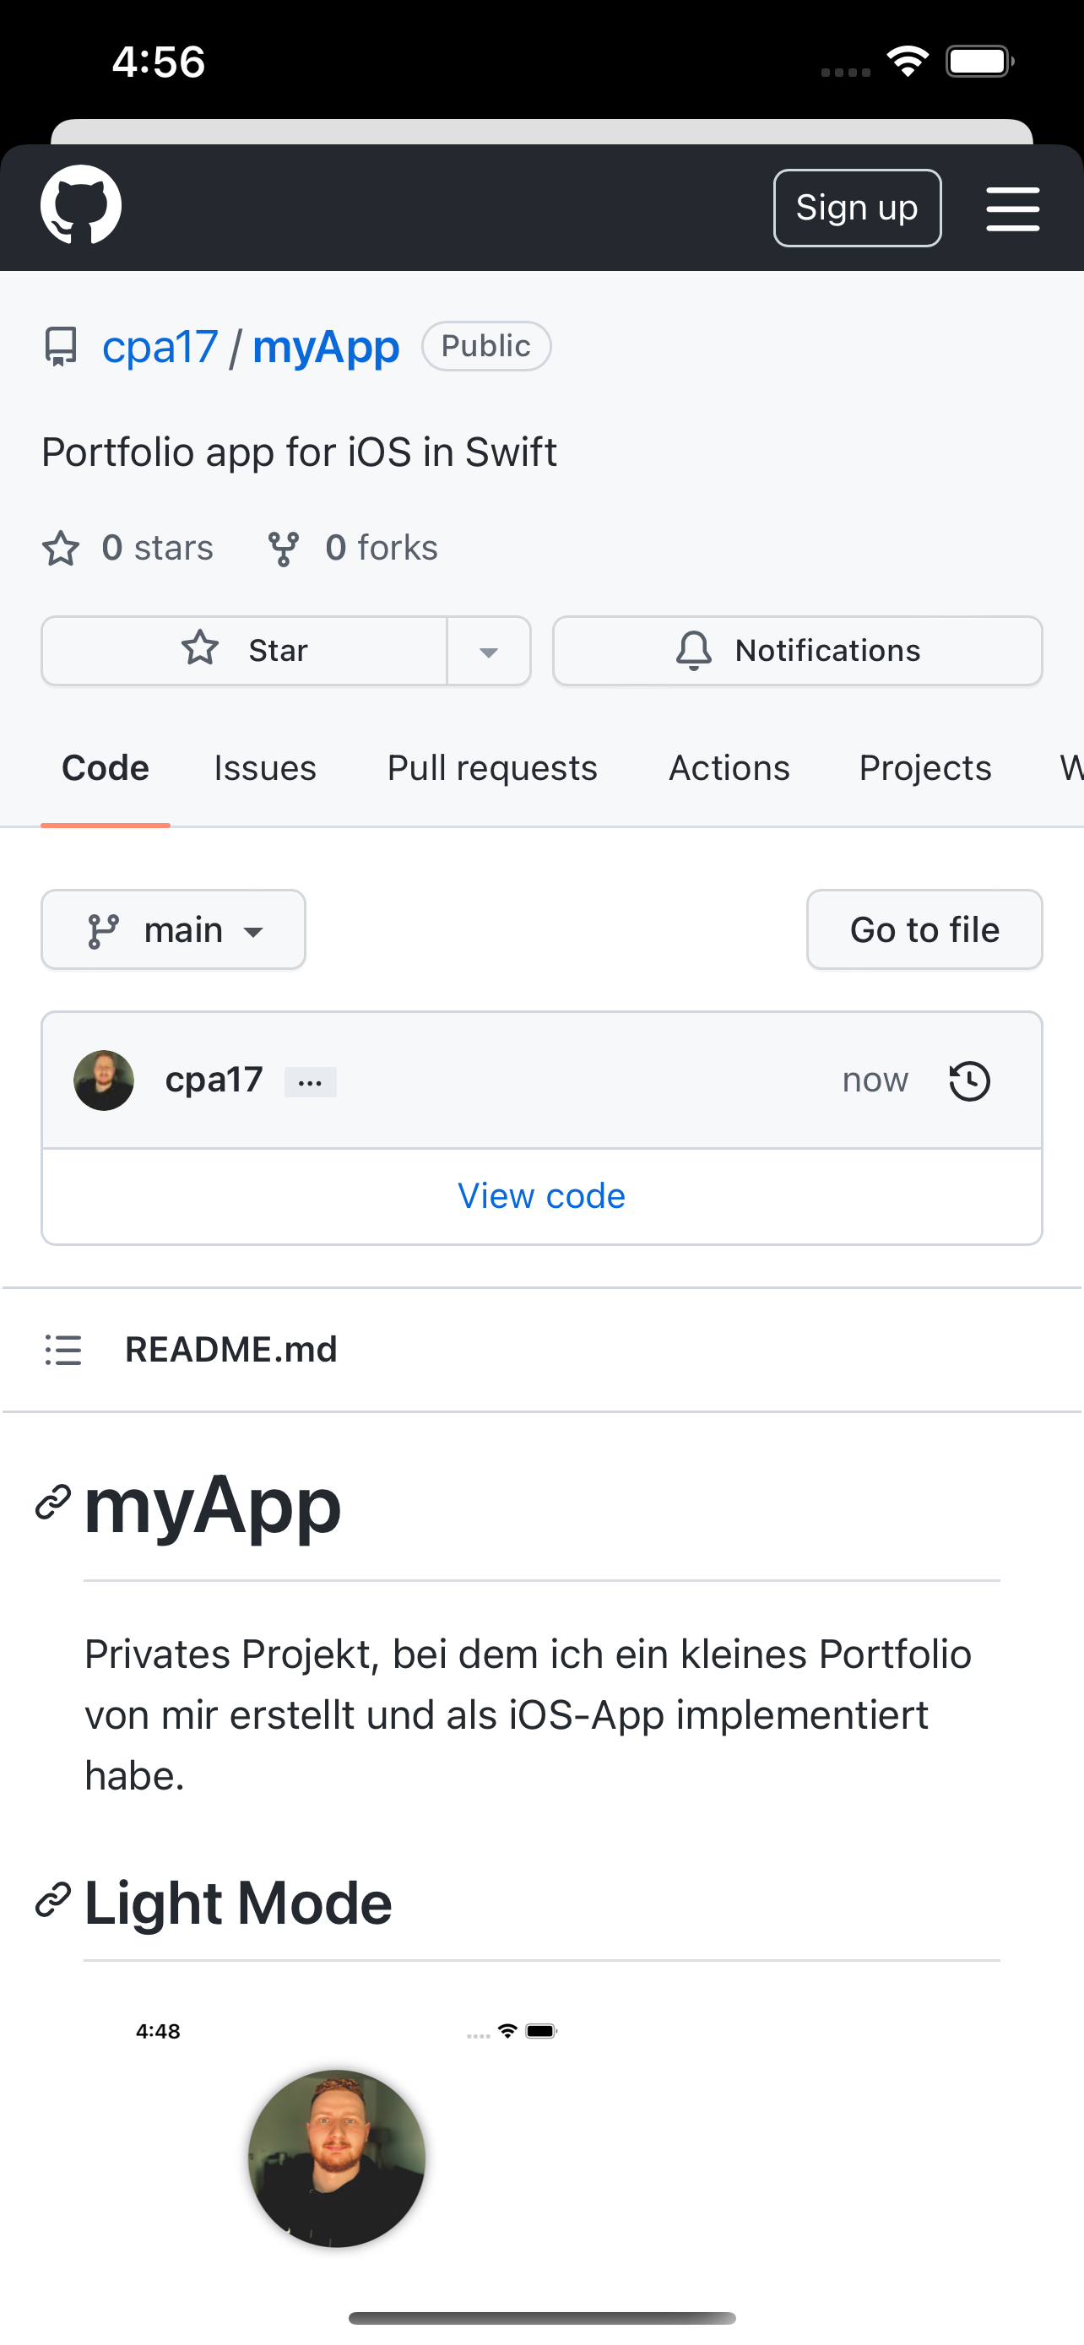Click the forks icon beside 0 forks
This screenshot has width=1084, height=2345.
click(x=282, y=547)
